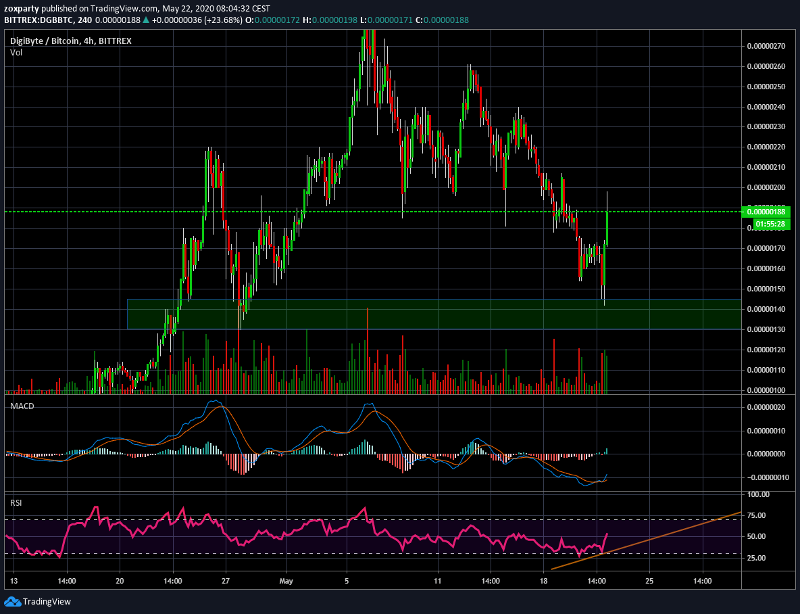Select the orange RSI trendline
The width and height of the screenshot is (800, 614).
[647, 540]
